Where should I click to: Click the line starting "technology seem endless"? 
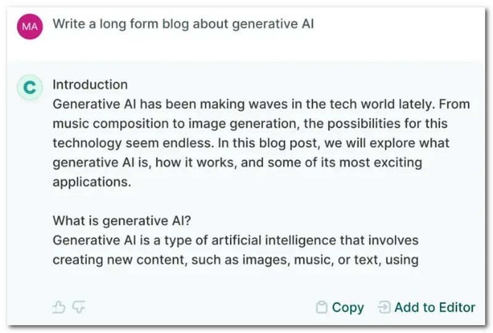(x=251, y=143)
